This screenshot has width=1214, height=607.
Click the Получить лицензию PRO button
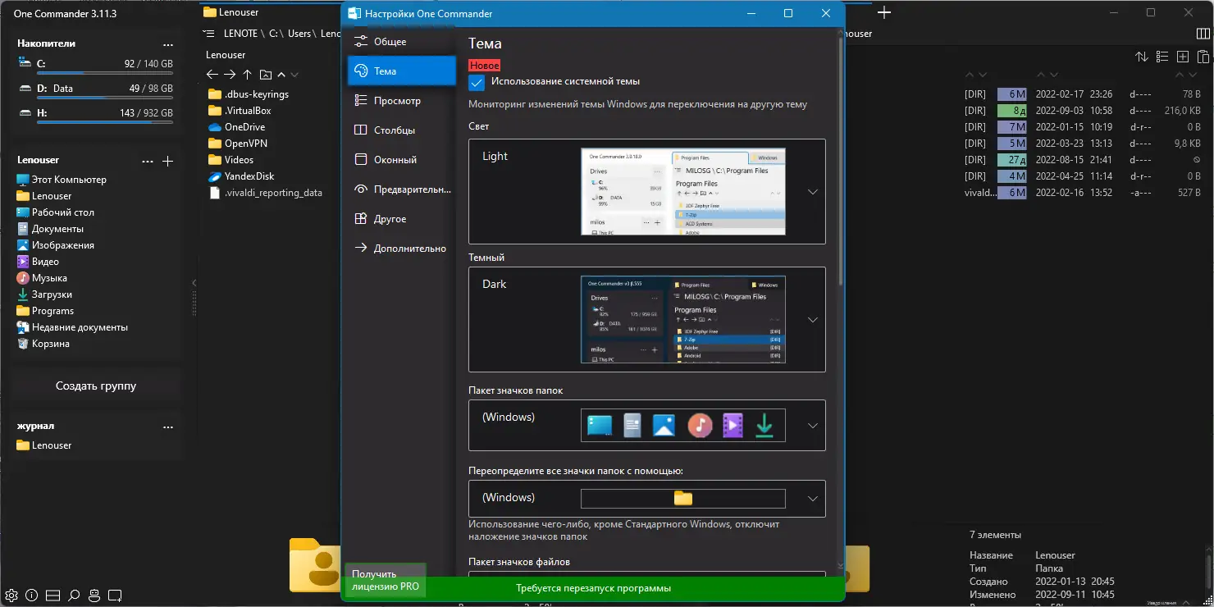pyautogui.click(x=386, y=581)
